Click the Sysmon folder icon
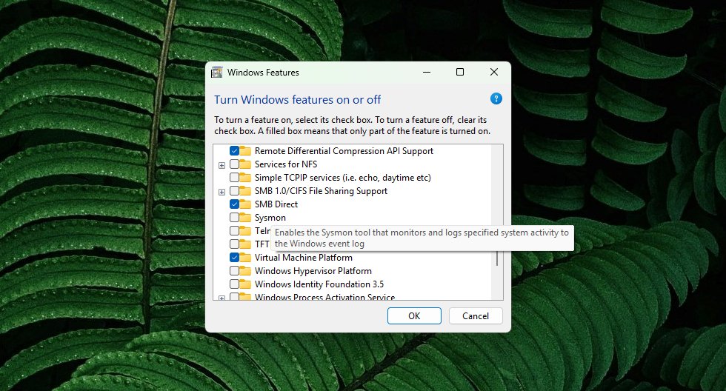Viewport: 726px width, 391px height. coord(246,218)
